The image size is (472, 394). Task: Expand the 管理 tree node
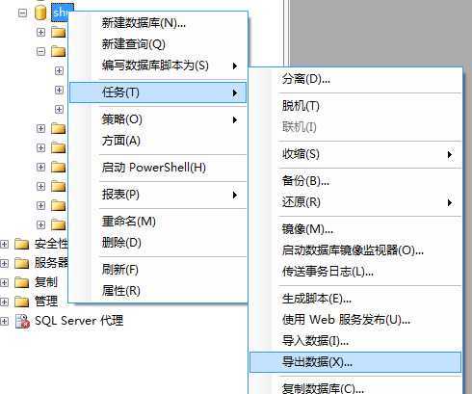click(4, 302)
